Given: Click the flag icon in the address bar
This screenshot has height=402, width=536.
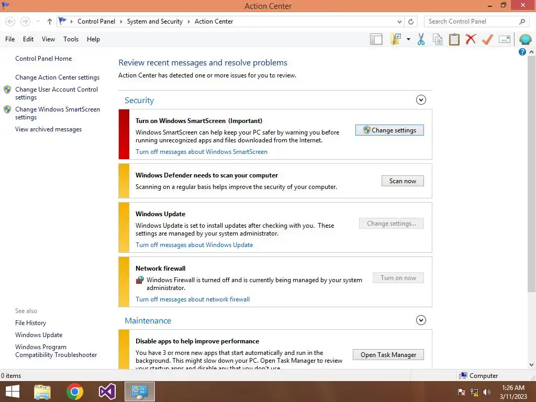Looking at the screenshot, I should tap(62, 21).
